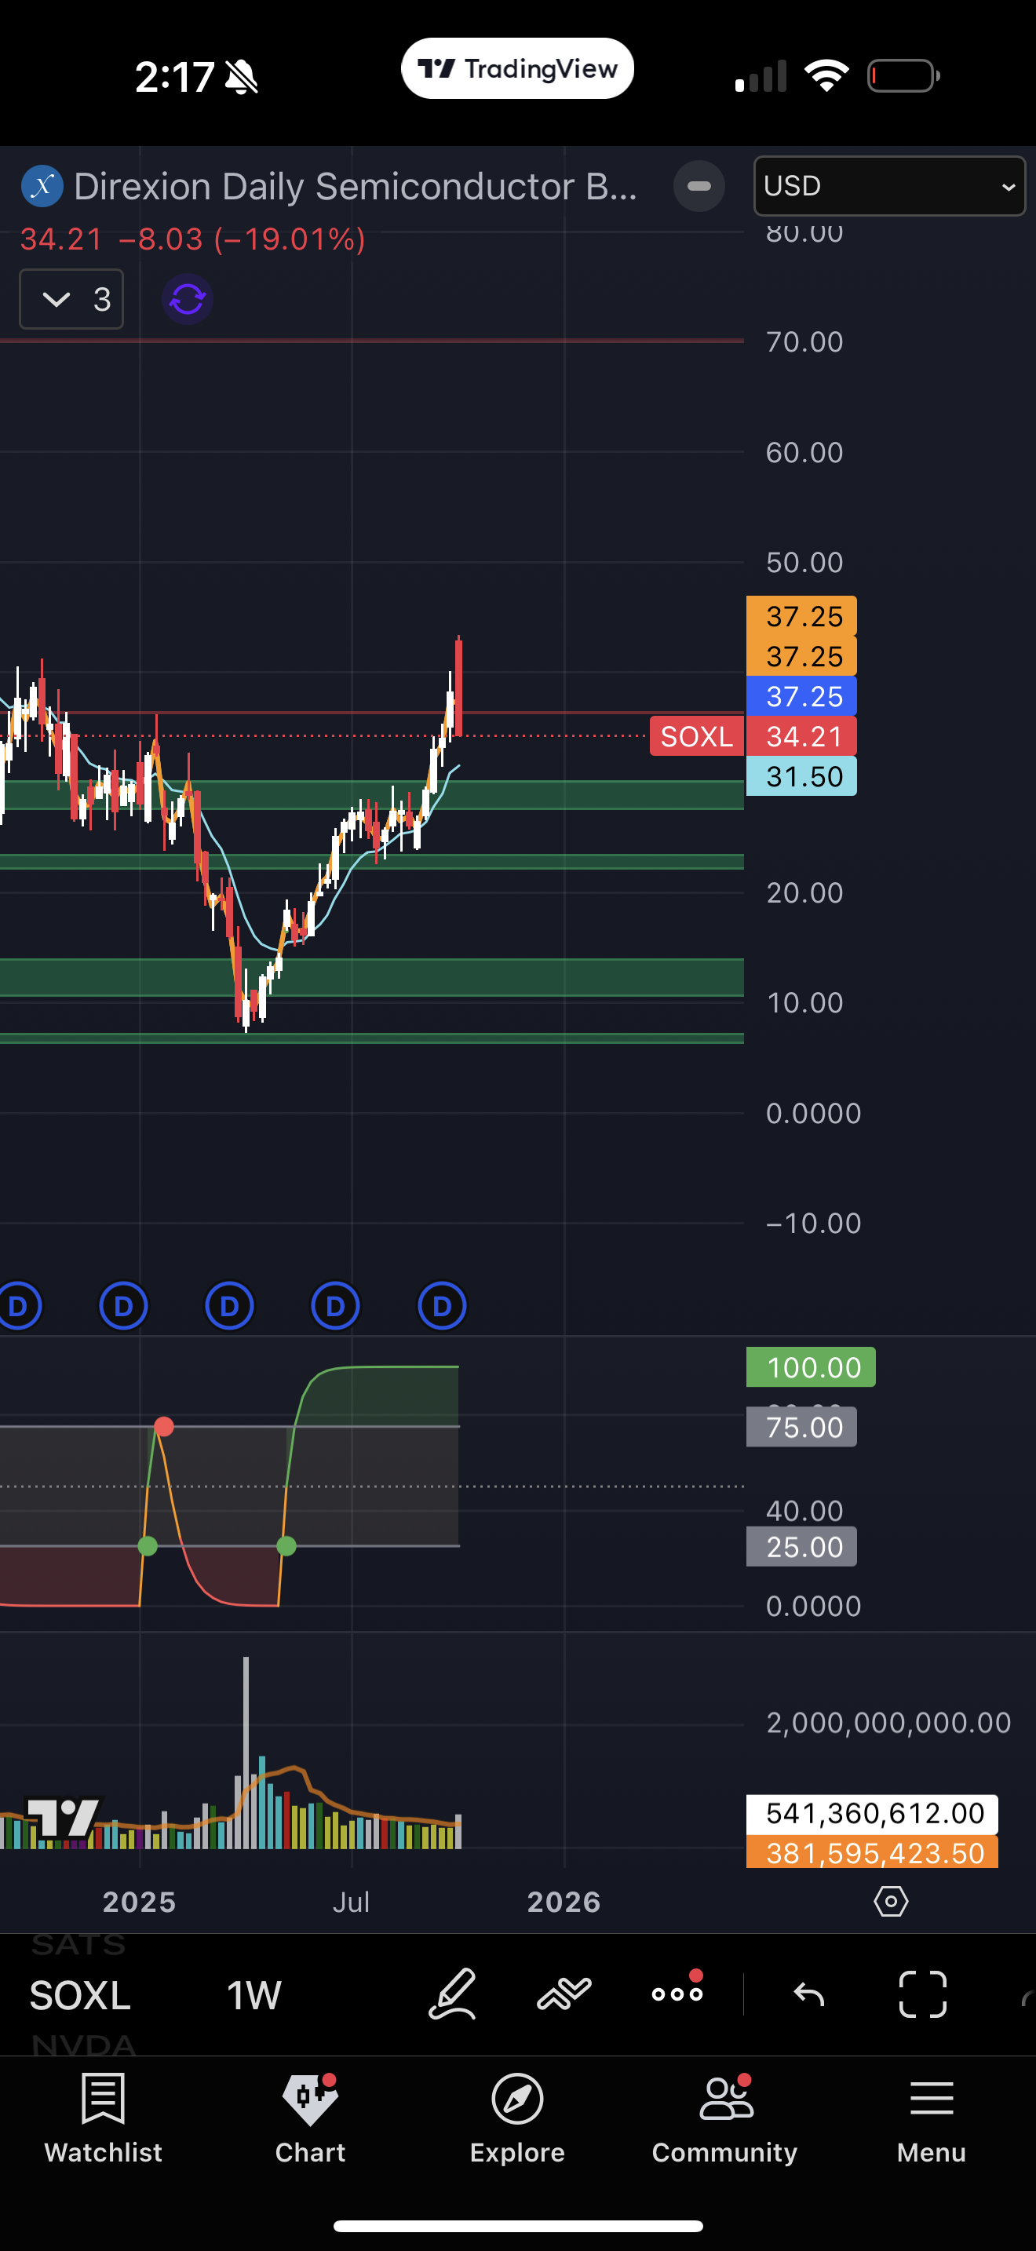Expand the collapsed 3 indicators legend
1036x2251 pixels.
click(x=71, y=300)
